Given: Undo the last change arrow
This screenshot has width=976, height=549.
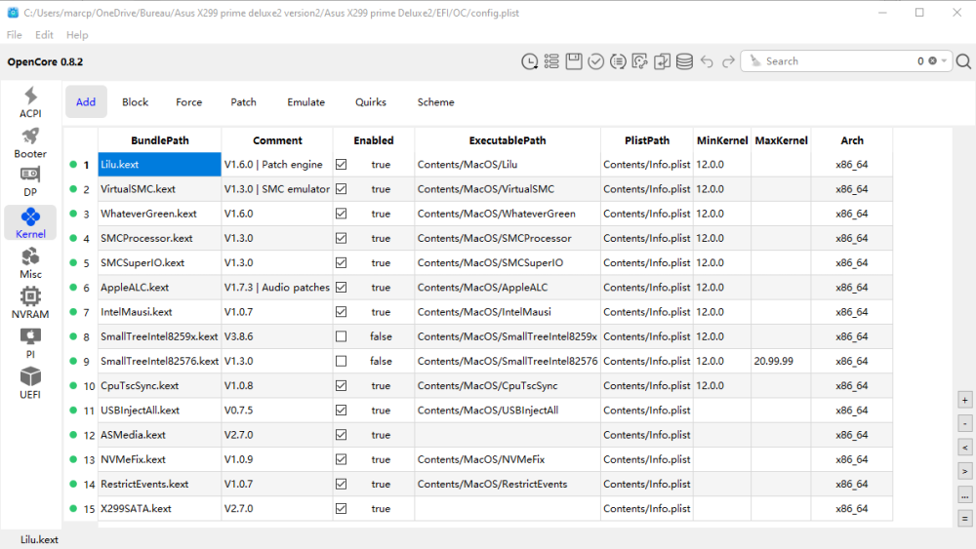Looking at the screenshot, I should 707,60.
